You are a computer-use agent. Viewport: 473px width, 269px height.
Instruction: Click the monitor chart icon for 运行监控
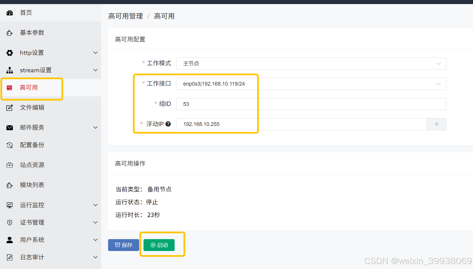click(10, 205)
